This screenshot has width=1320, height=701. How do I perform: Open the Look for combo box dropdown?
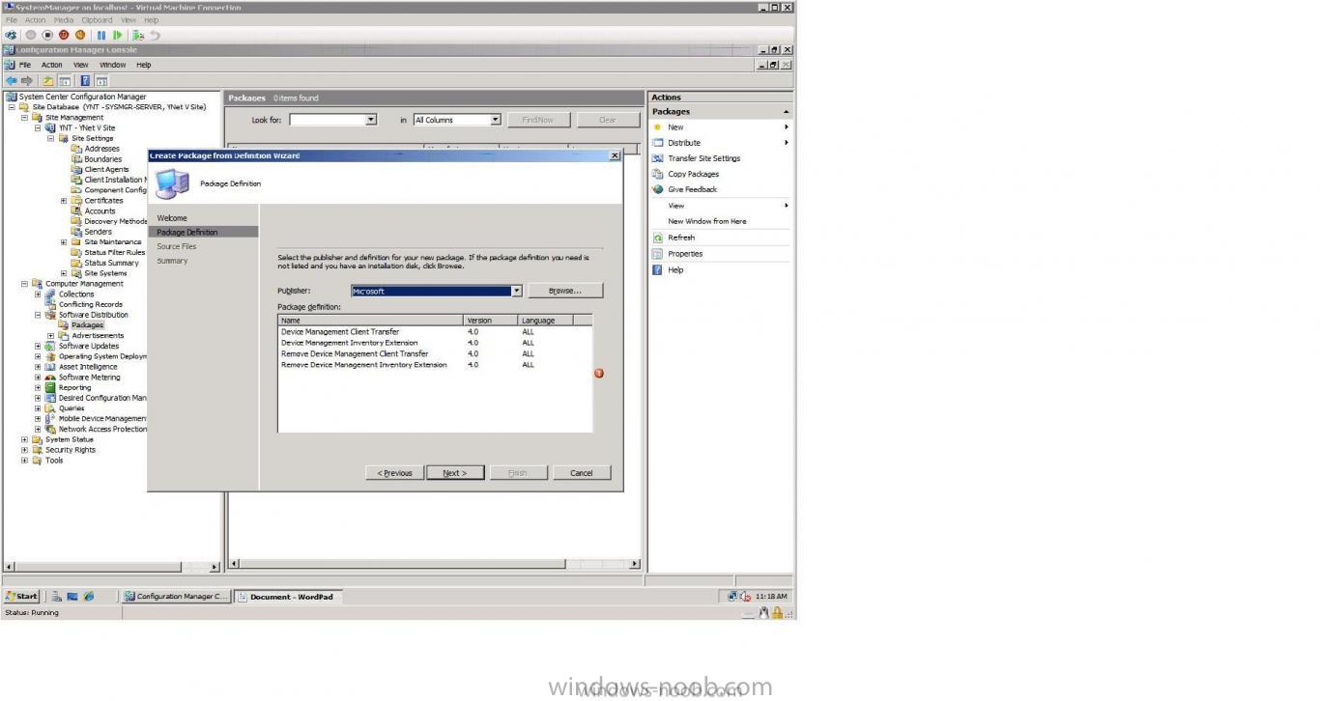click(370, 120)
